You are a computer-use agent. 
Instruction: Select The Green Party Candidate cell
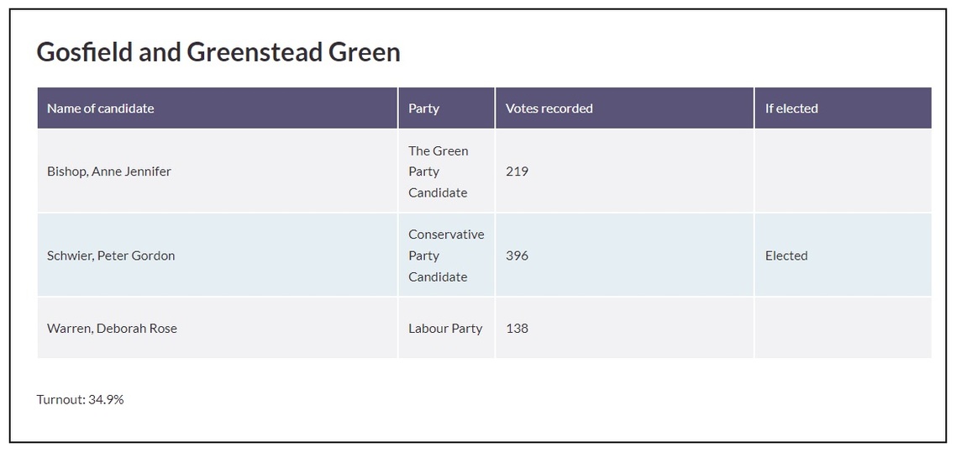[438, 171]
